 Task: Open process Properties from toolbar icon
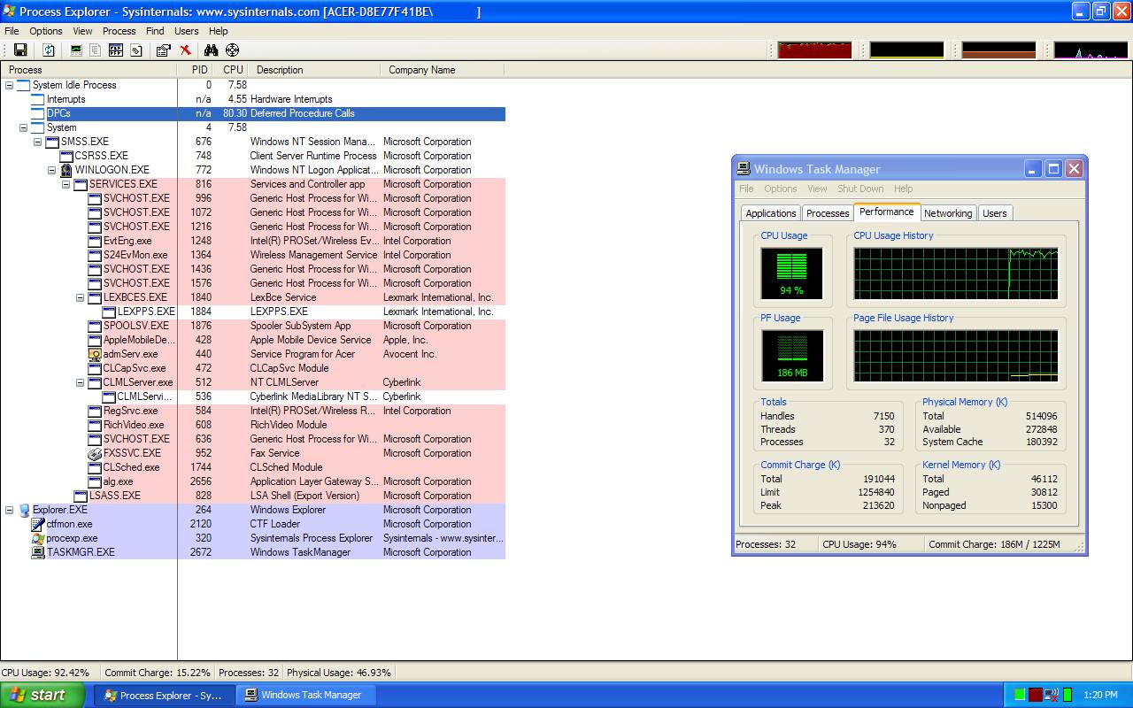tap(164, 50)
